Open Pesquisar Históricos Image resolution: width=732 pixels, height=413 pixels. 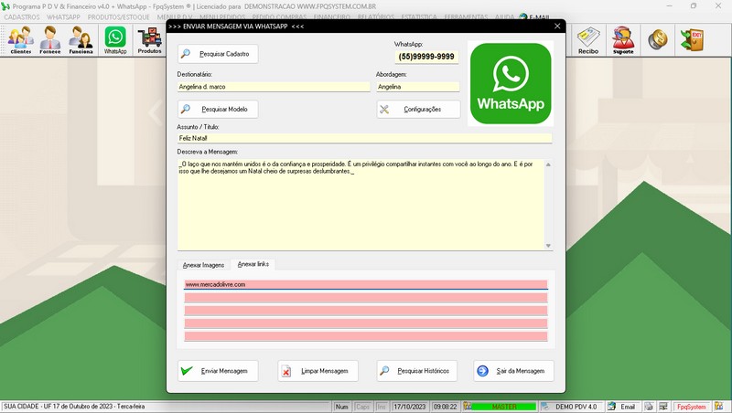point(416,371)
